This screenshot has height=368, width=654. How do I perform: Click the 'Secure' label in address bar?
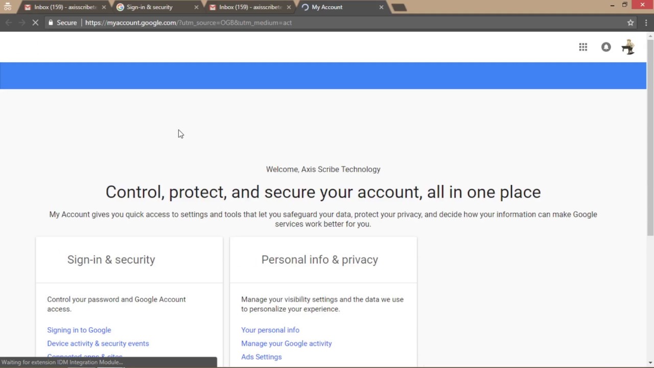(x=67, y=22)
